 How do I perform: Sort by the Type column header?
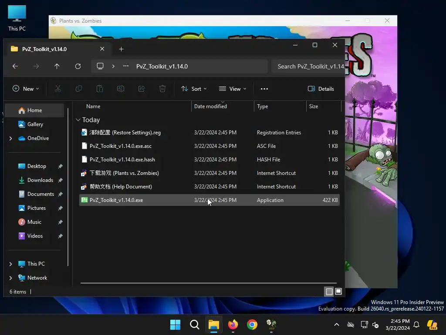tap(262, 106)
